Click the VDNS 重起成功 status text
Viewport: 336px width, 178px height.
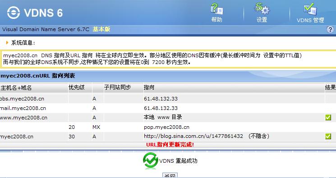[178, 161]
